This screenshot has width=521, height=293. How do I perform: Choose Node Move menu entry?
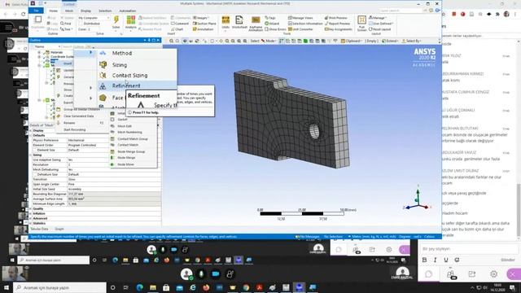(x=125, y=164)
